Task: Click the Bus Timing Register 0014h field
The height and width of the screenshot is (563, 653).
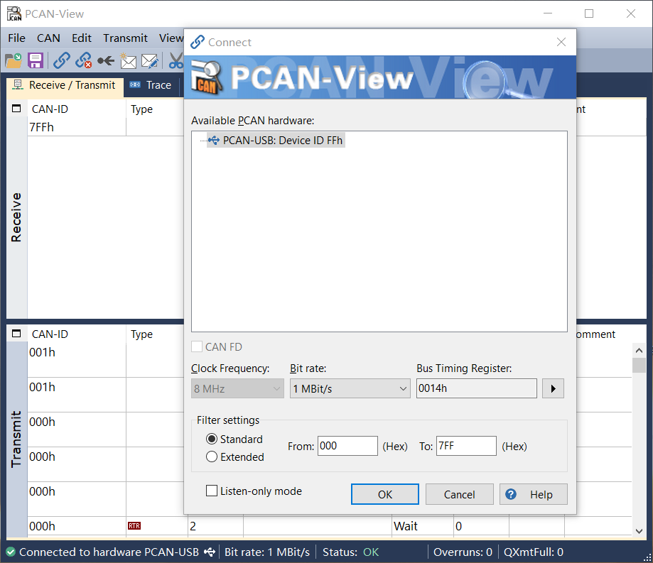Action: (x=476, y=388)
